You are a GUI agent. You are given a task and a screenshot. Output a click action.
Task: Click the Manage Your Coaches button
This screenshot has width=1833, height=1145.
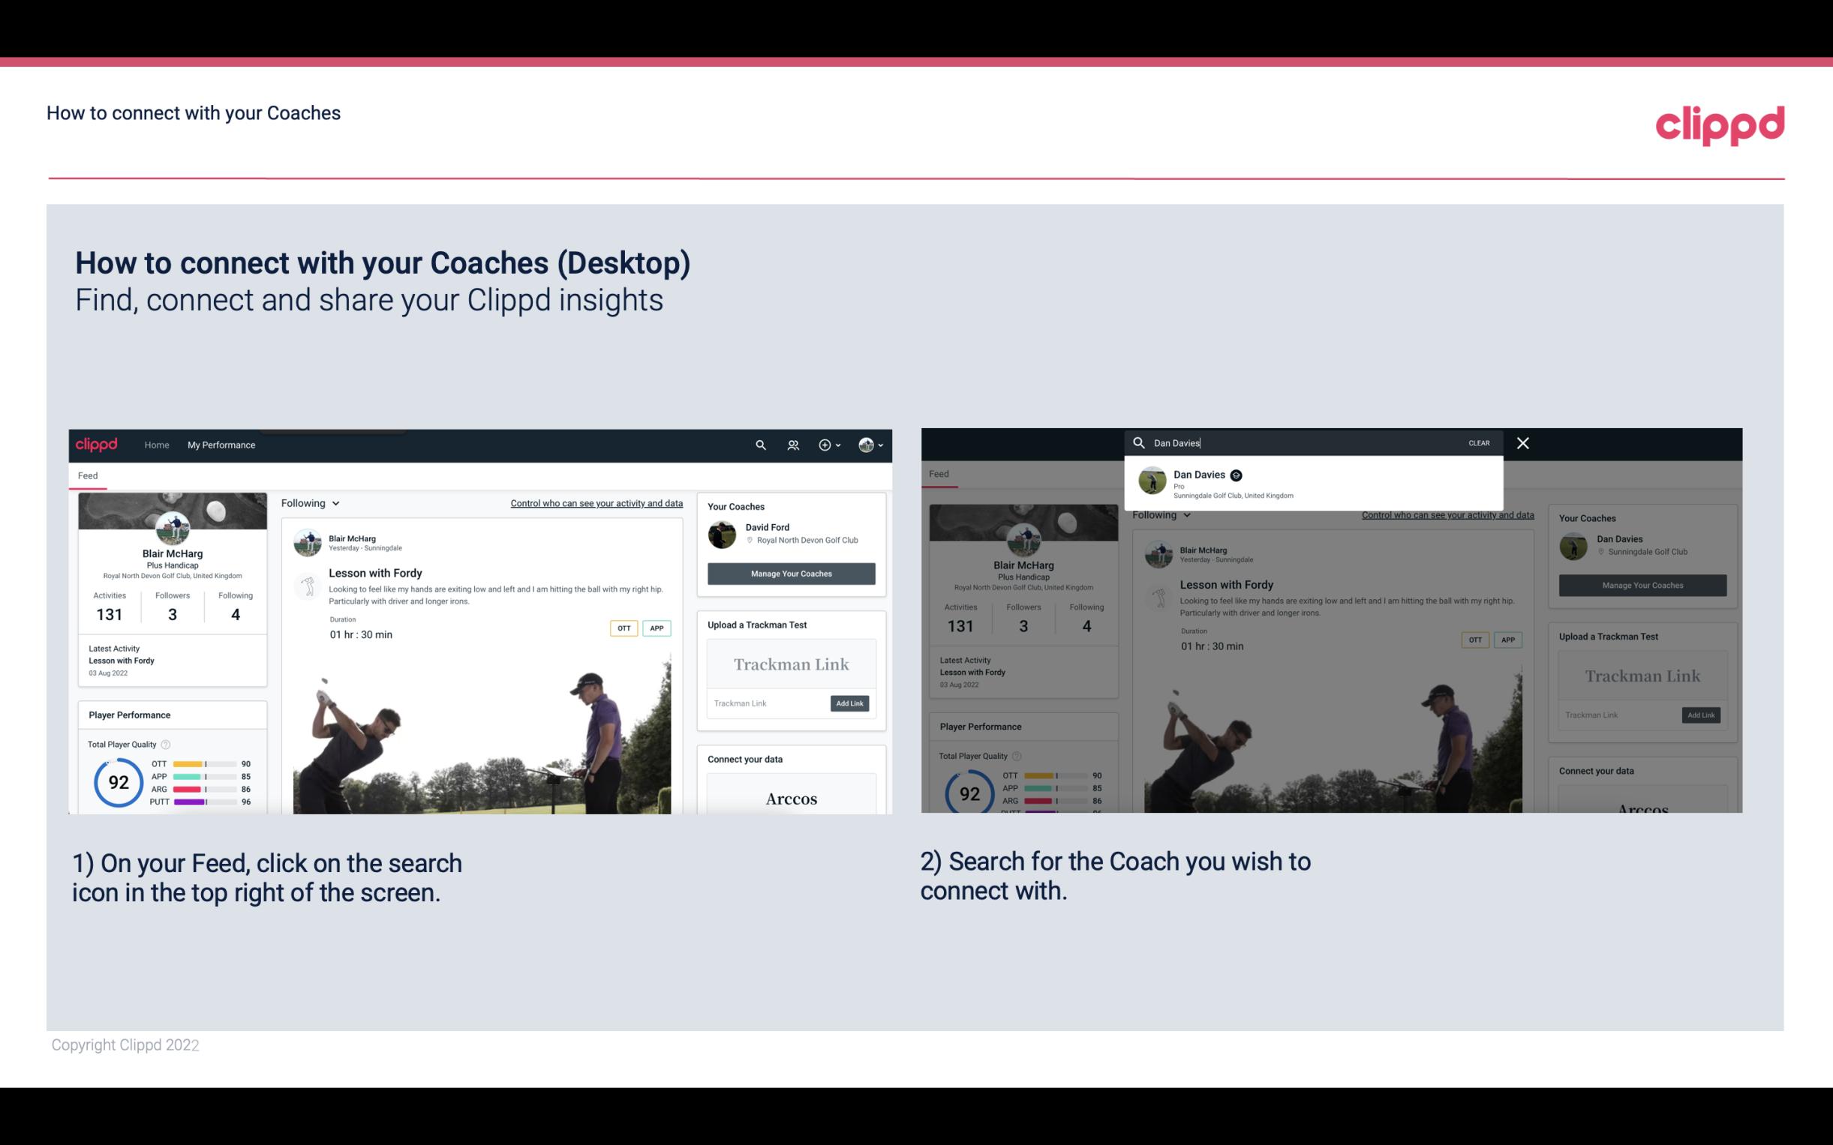tap(789, 571)
